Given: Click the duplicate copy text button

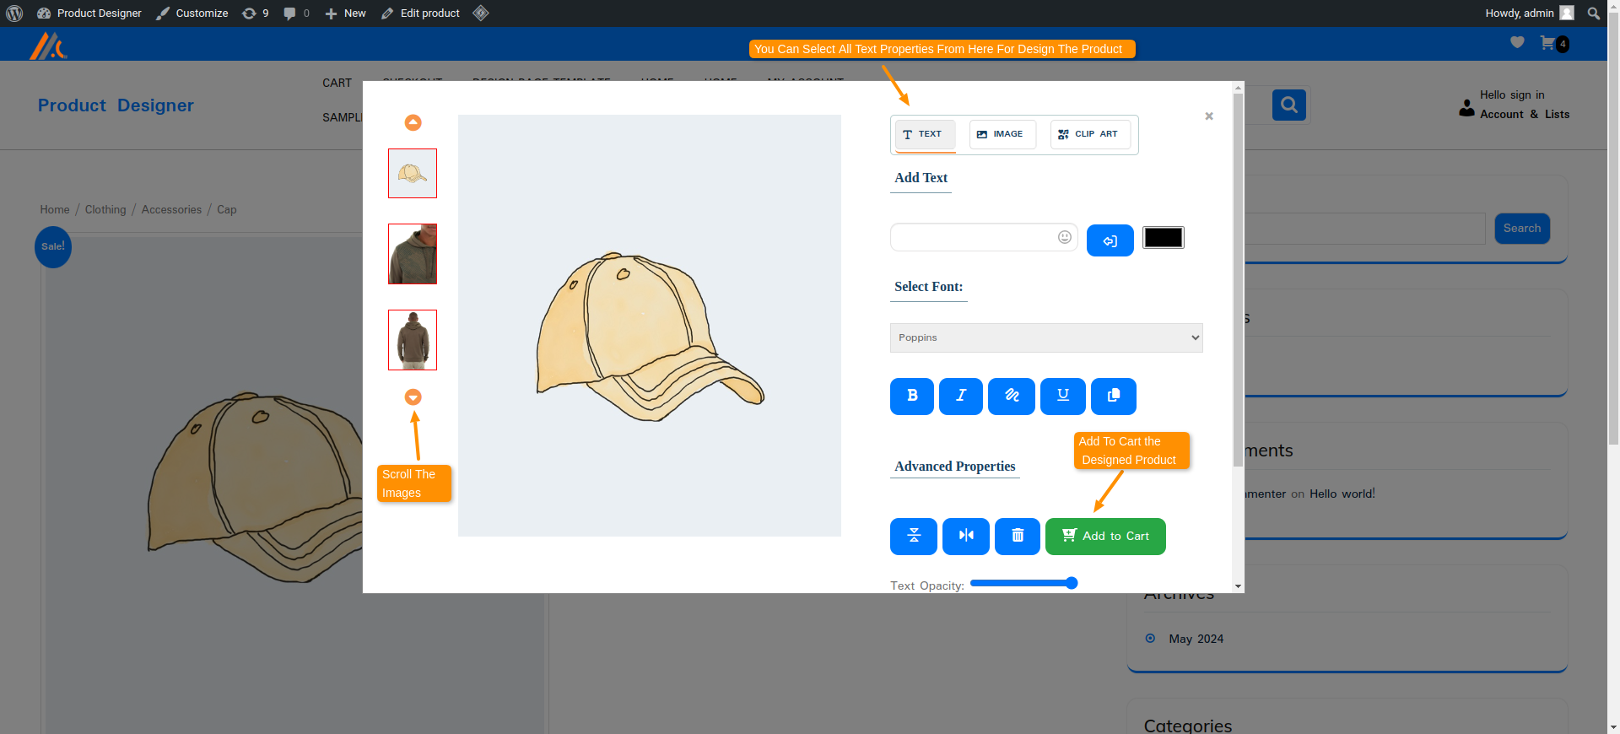Looking at the screenshot, I should click(x=1114, y=397).
